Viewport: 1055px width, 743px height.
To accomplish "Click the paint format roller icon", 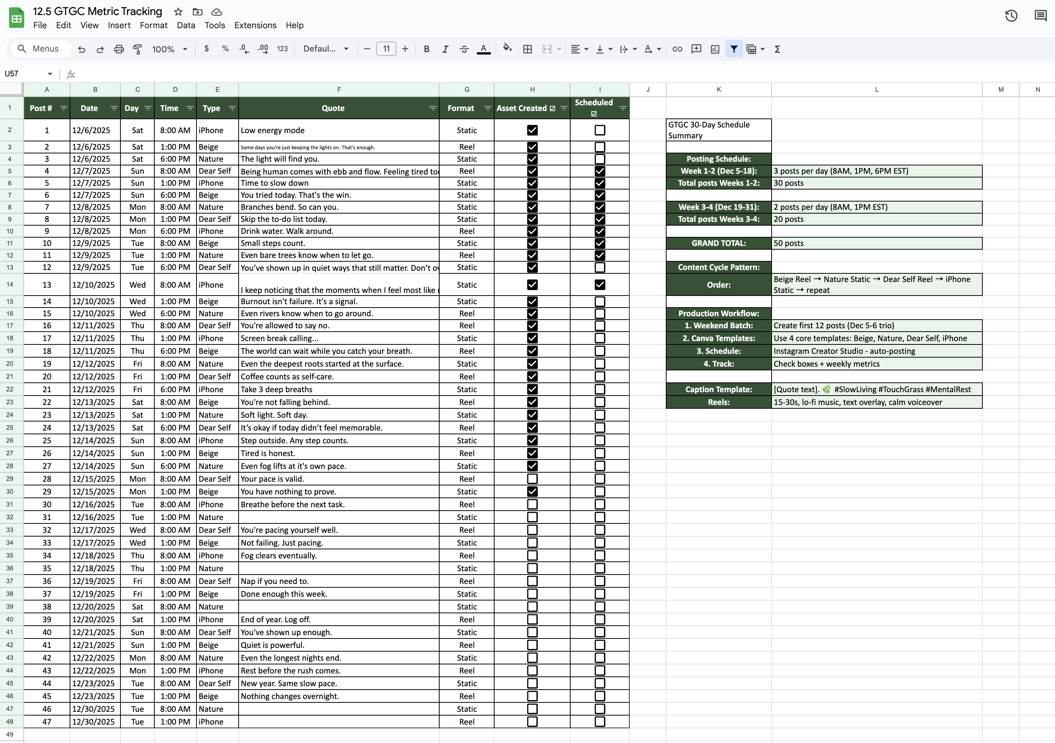I will coord(137,49).
